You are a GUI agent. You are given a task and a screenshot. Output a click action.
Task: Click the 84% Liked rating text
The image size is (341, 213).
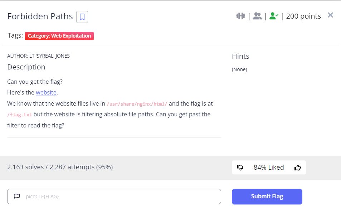[269, 168]
